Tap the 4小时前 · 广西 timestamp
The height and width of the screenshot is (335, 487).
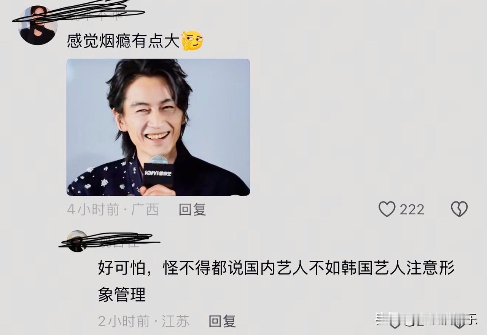[x=113, y=209]
